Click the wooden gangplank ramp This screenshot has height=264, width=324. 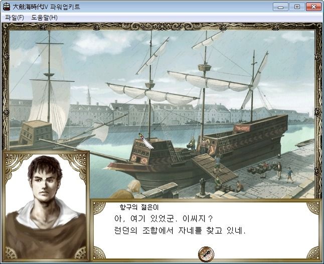coord(214,168)
